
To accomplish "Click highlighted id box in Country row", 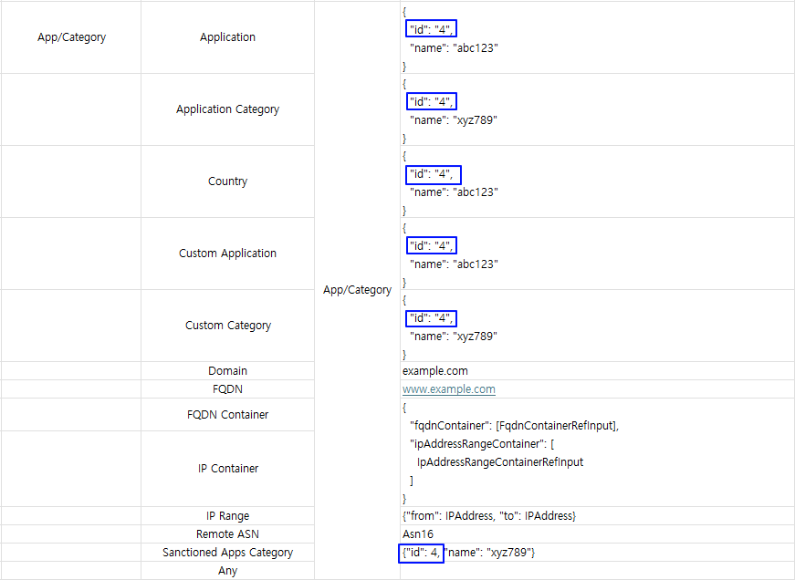I will tap(434, 174).
